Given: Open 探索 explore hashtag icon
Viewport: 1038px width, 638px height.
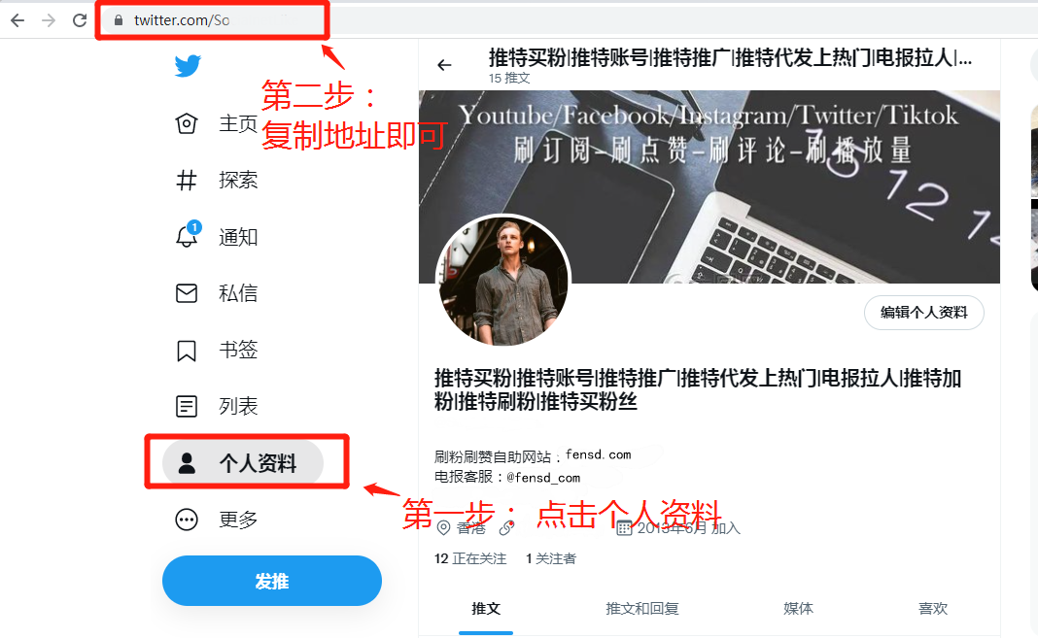Looking at the screenshot, I should [187, 180].
